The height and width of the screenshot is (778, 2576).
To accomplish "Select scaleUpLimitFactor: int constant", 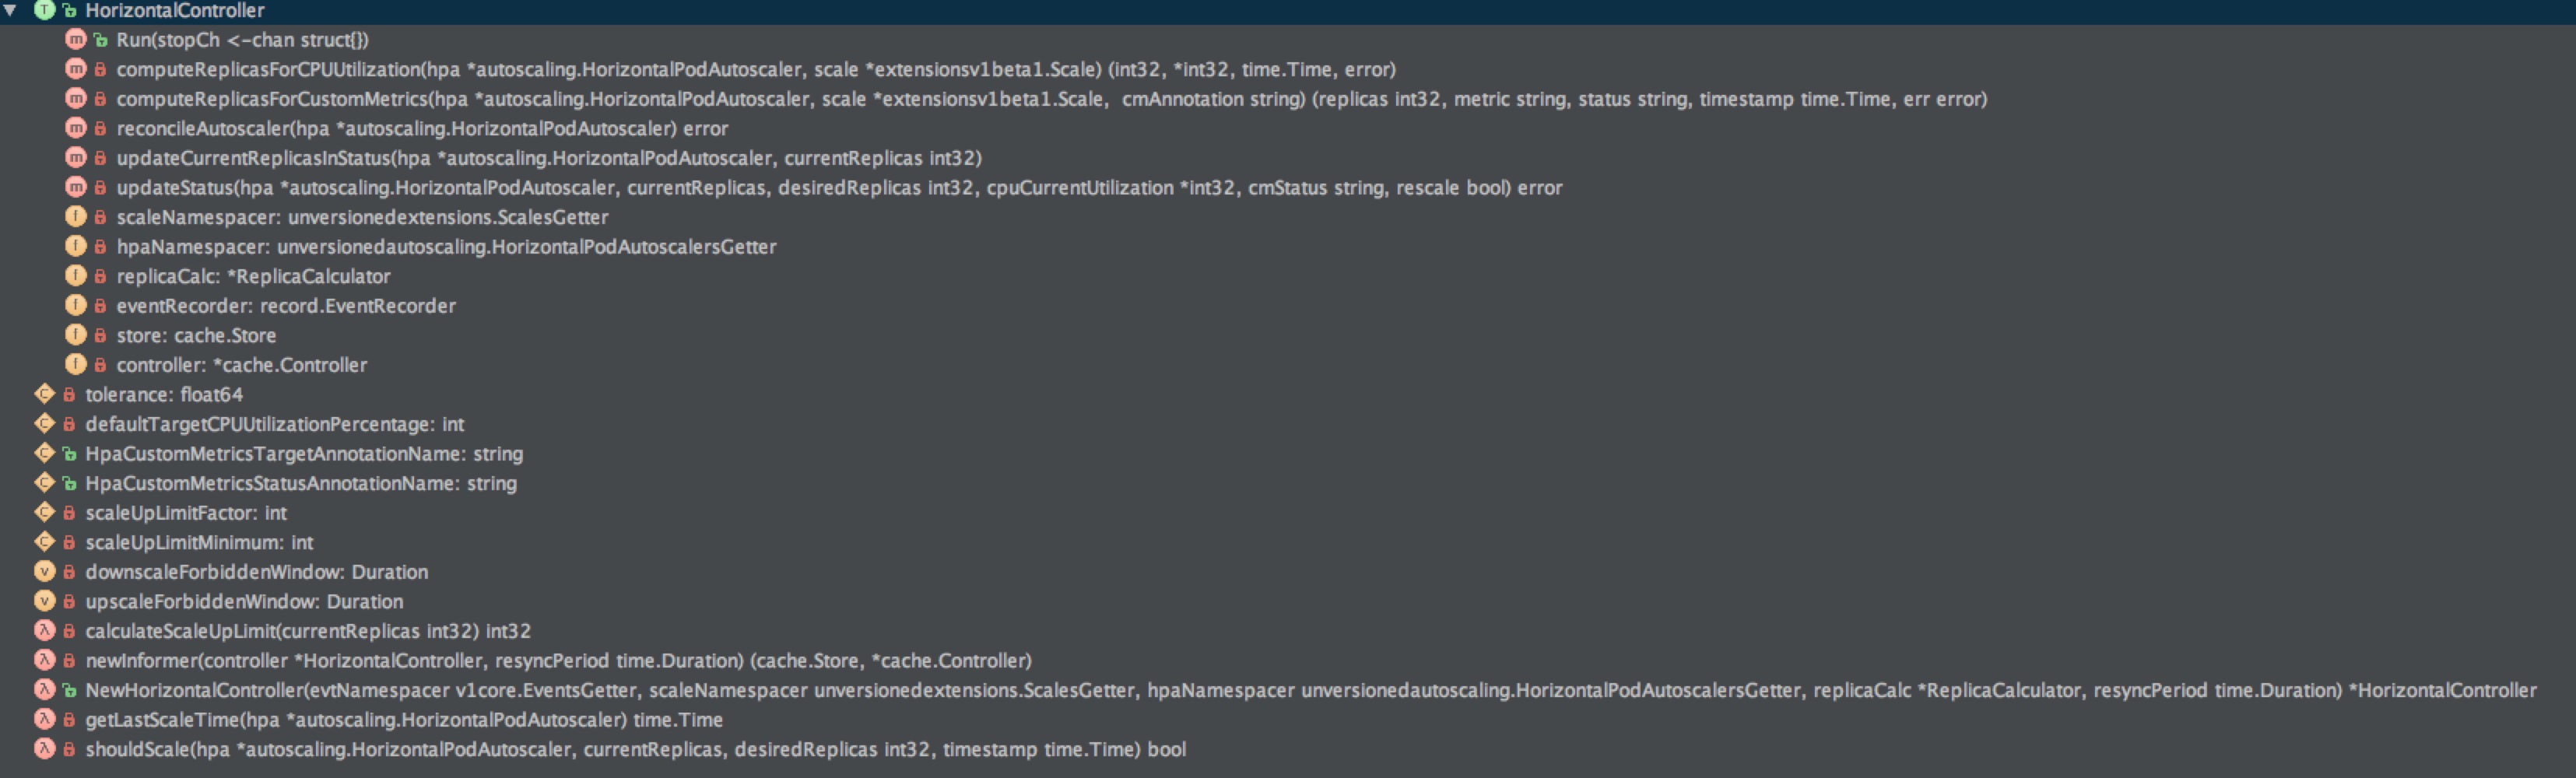I will (x=186, y=512).
